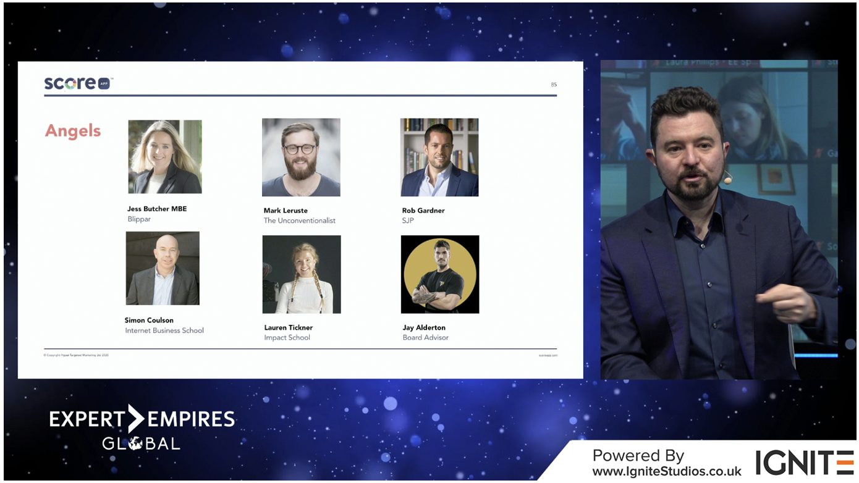859x483 pixels.
Task: Open the www.IgniteStudios.co.uk link
Action: (x=667, y=471)
